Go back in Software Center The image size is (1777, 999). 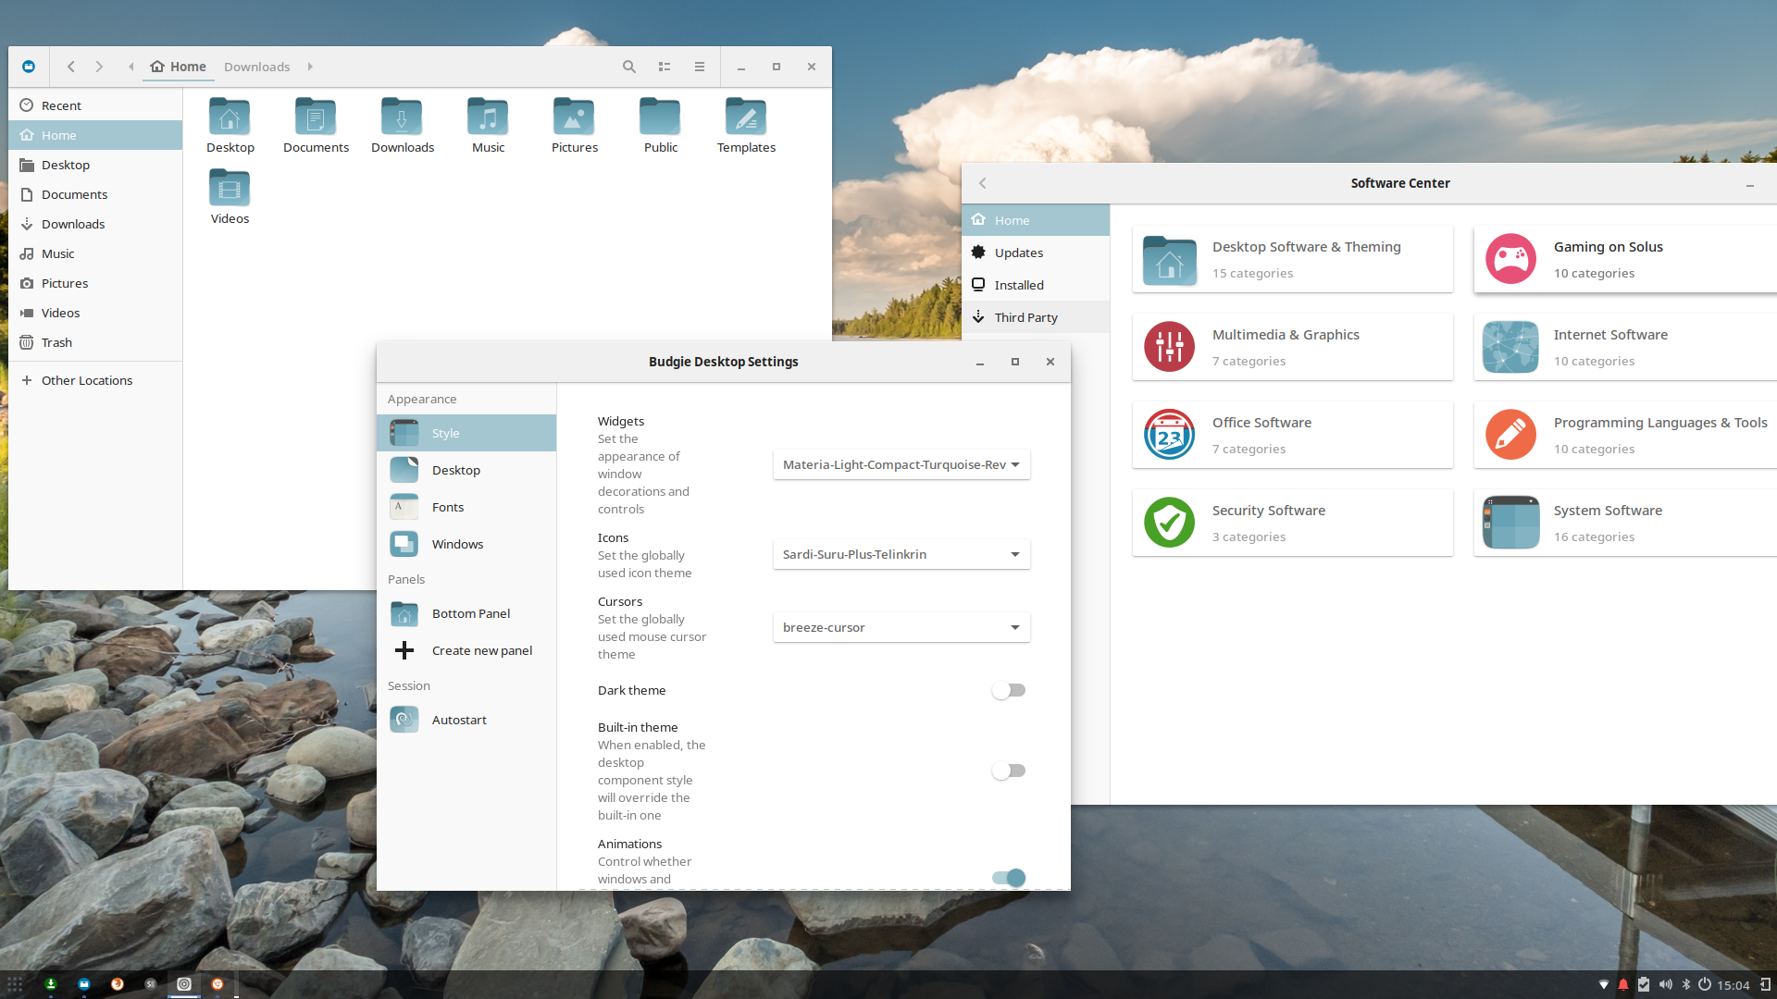coord(983,183)
